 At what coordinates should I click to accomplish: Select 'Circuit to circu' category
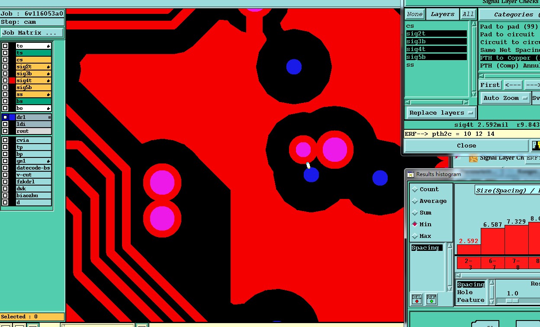tap(510, 42)
